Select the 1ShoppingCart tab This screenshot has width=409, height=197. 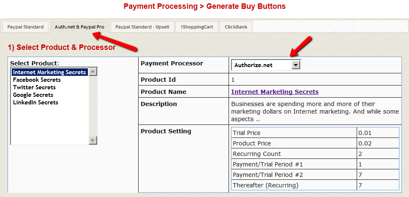point(197,27)
